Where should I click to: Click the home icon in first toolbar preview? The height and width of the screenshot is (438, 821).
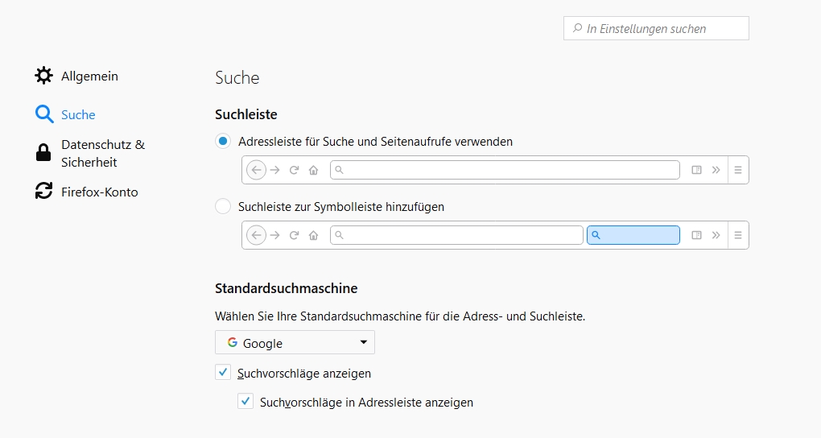(x=313, y=170)
